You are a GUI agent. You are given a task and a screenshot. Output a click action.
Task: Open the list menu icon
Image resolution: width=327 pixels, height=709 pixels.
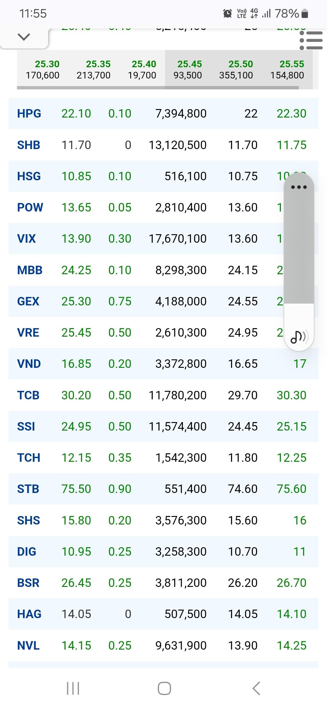(x=311, y=40)
